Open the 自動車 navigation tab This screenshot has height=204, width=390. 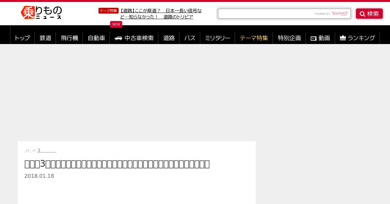click(x=97, y=38)
